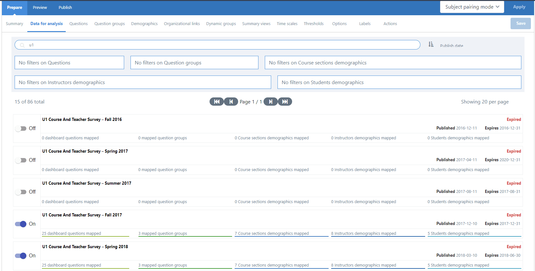Click Expired status on Fall 2016 survey
This screenshot has width=535, height=271.
(514, 120)
